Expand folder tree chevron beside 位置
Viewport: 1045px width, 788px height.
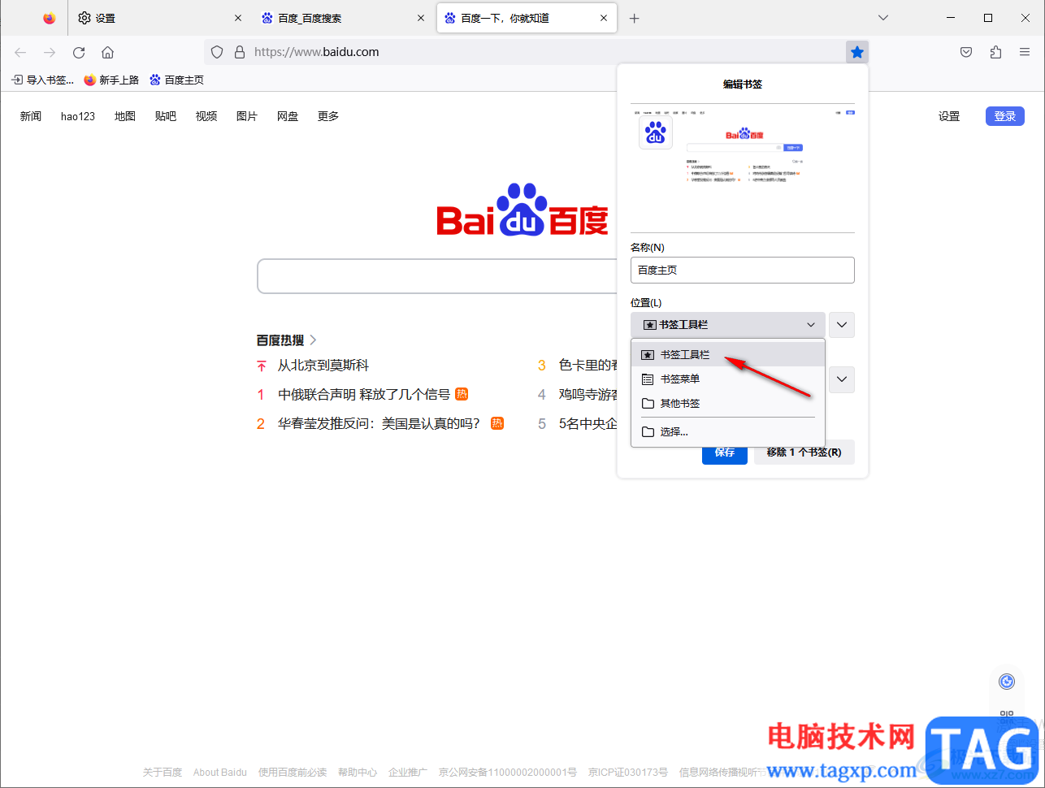coord(842,325)
